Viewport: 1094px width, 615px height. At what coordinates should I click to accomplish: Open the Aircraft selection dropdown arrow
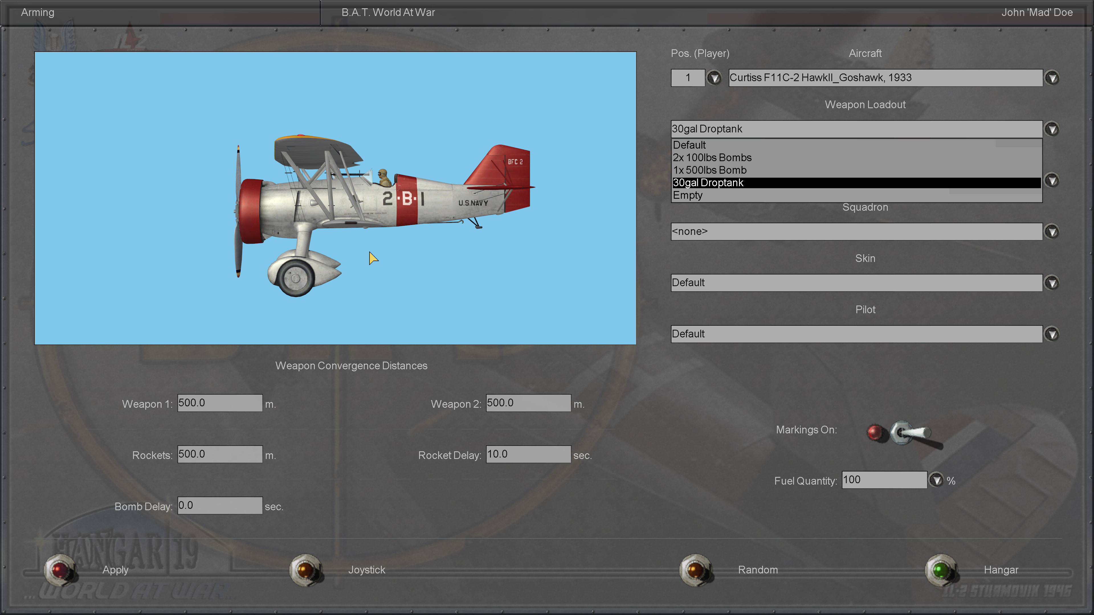[x=1052, y=78]
